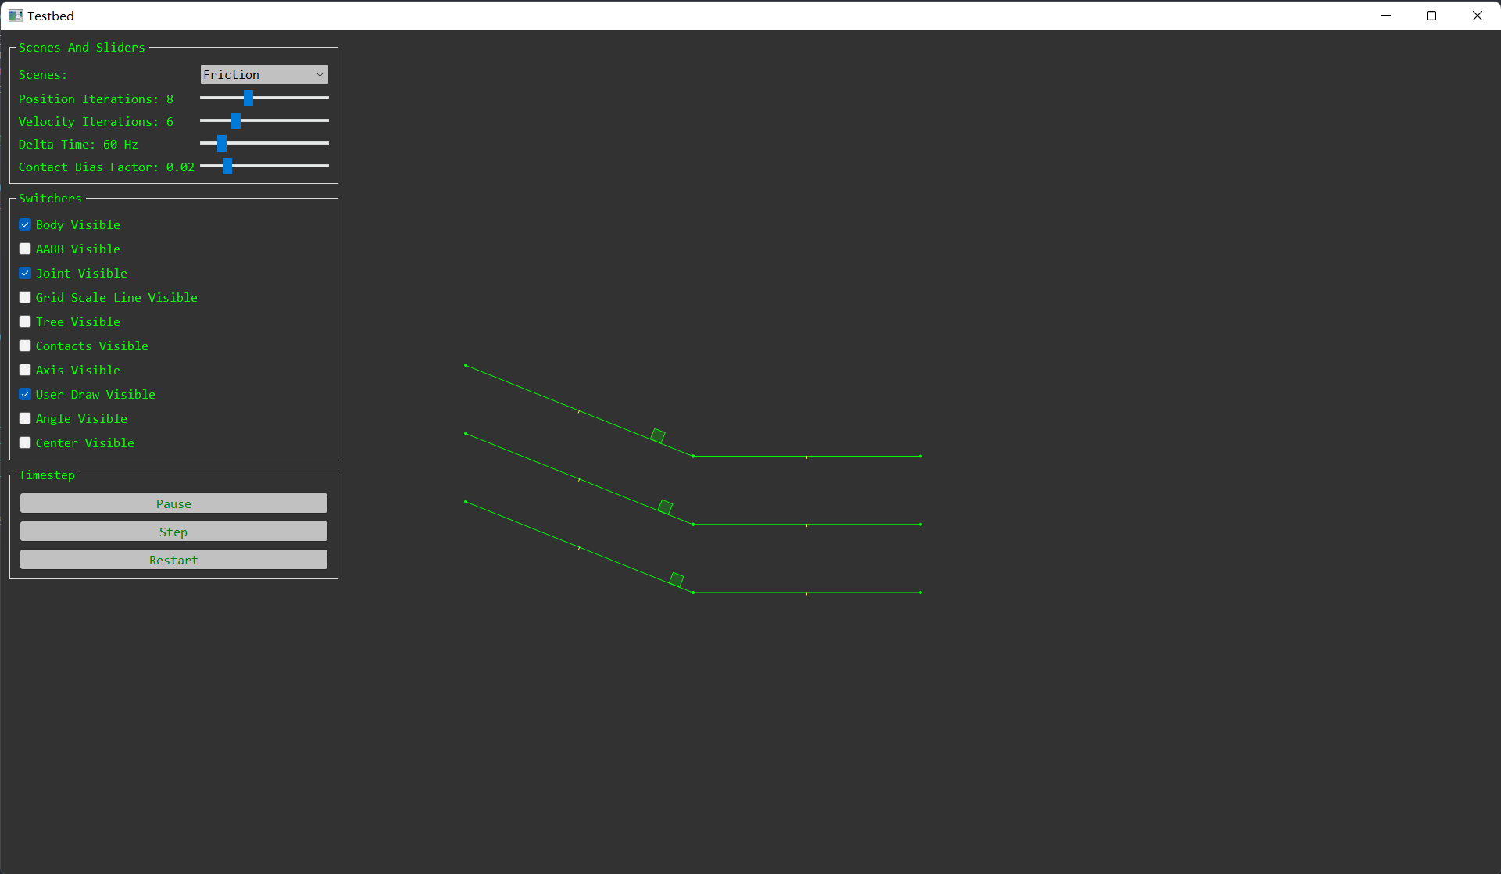The width and height of the screenshot is (1501, 874).
Task: Click the Restart simulation button
Action: pyautogui.click(x=173, y=560)
